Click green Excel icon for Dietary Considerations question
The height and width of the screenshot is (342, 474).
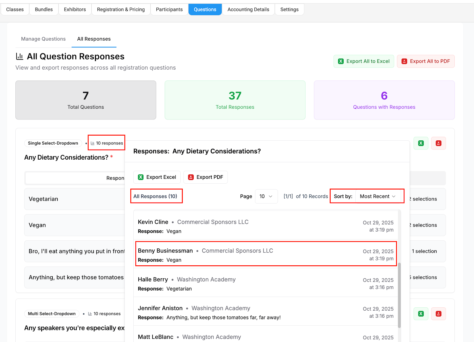coord(421,143)
